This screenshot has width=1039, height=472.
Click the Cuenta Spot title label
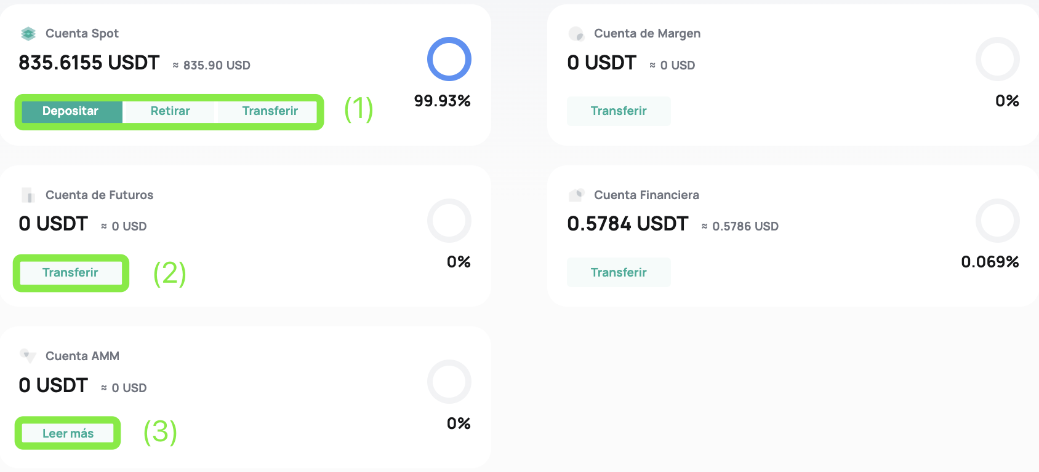tap(82, 34)
